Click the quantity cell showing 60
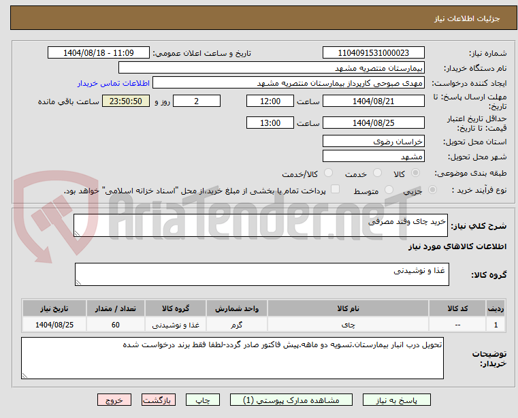Screen dimensions: 518x418 [x=115, y=325]
